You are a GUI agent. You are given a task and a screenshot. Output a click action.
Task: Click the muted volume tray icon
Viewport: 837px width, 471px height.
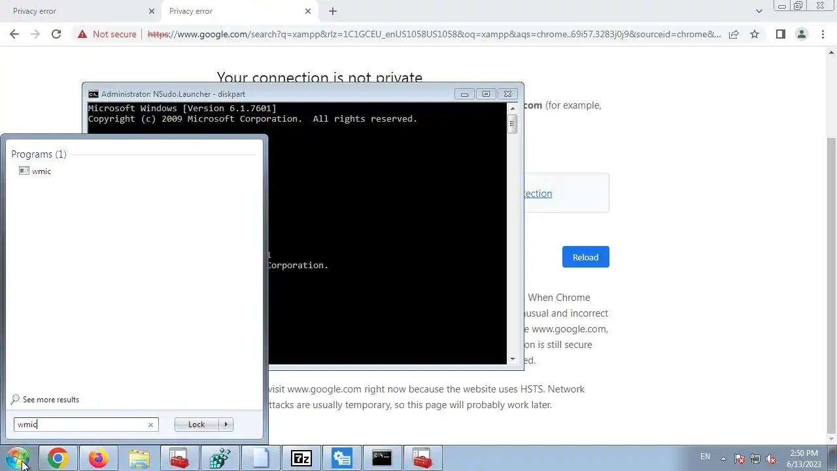[x=771, y=459]
